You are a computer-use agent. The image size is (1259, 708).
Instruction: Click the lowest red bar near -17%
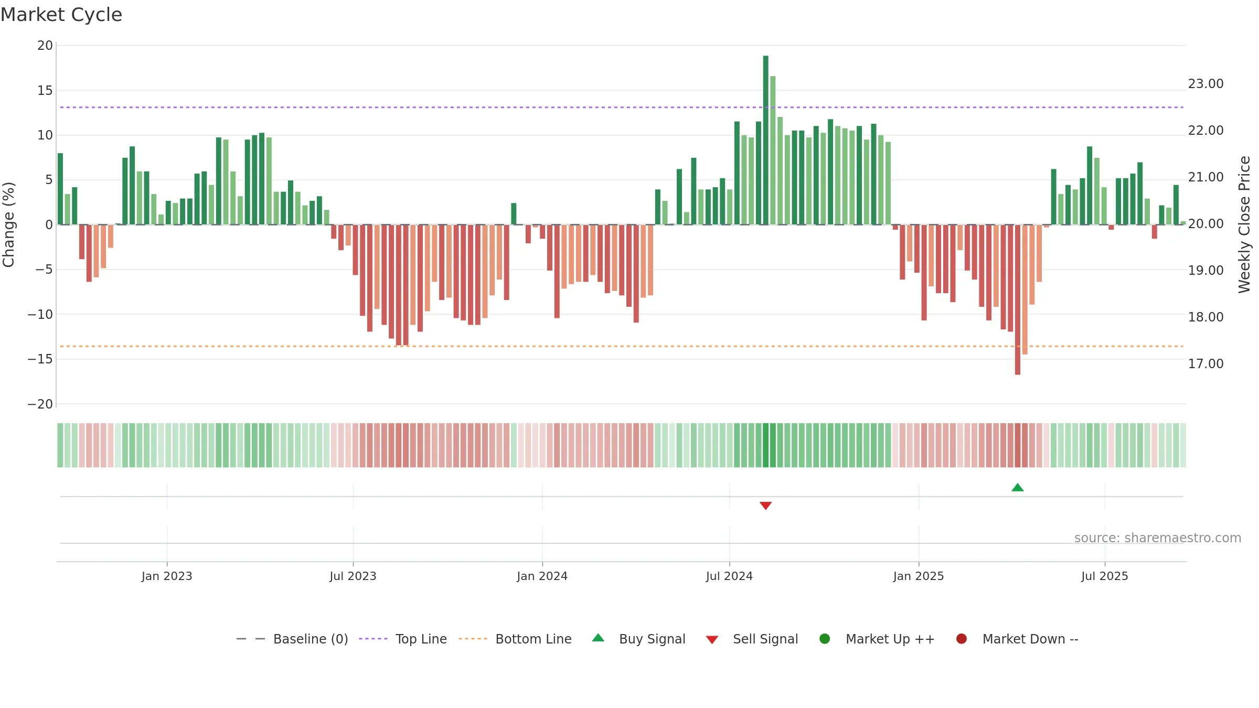[1018, 299]
